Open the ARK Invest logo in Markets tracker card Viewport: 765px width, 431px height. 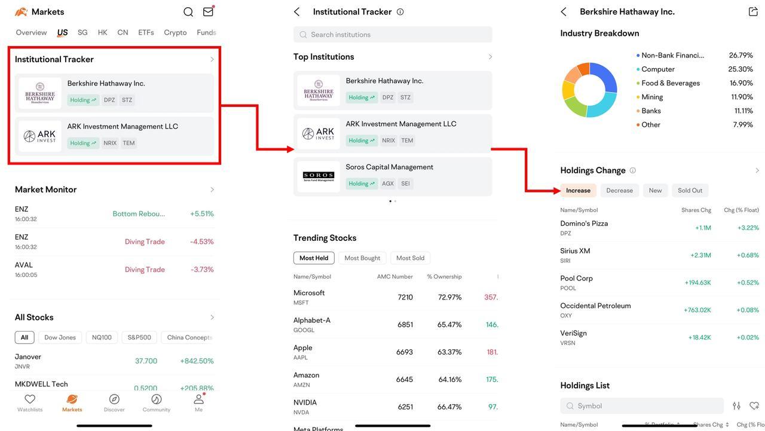click(x=40, y=136)
